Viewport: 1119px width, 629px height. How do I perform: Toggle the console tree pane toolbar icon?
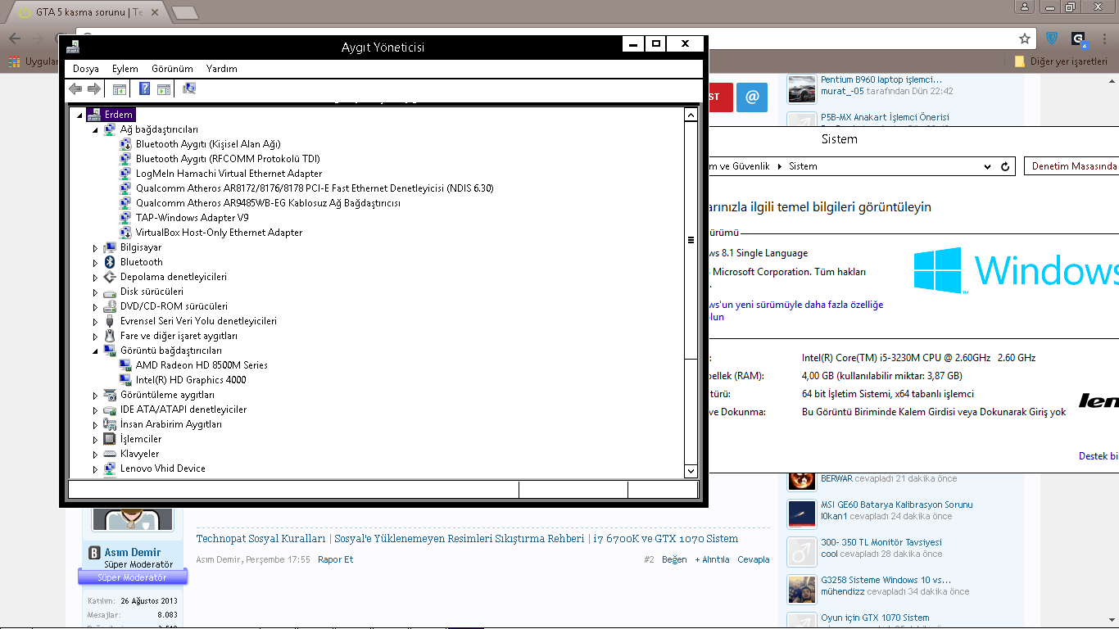point(120,89)
